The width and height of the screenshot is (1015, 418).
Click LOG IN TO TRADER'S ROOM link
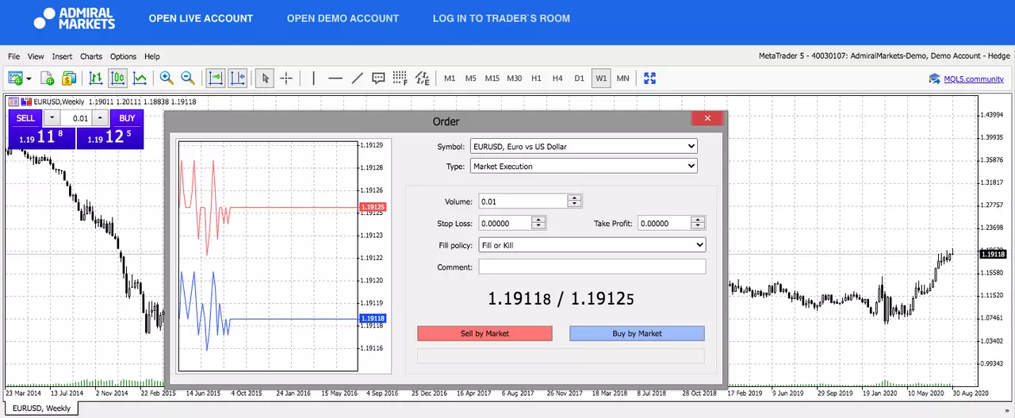[501, 18]
